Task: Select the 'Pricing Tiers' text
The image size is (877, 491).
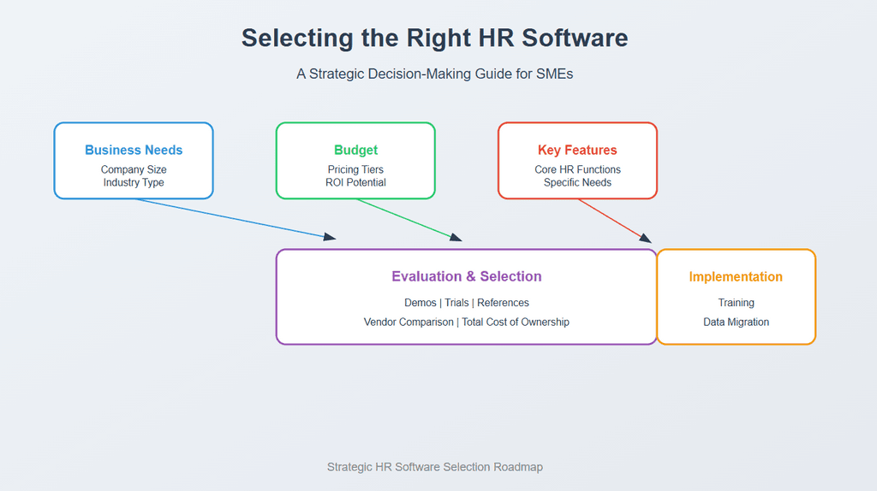Action: coord(355,169)
